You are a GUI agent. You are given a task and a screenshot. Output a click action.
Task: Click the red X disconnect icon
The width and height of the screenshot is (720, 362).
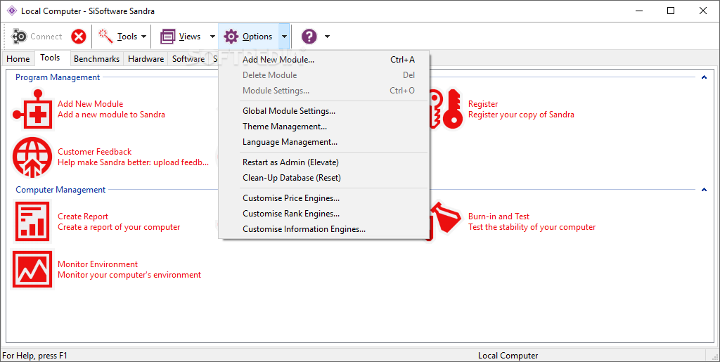tap(79, 37)
